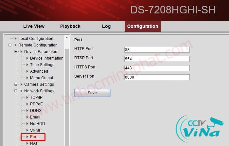This screenshot has width=229, height=146.
Task: Open the Advanced device settings
Action: [39, 71]
